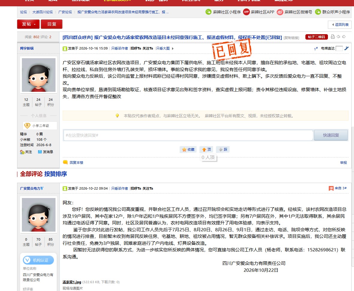Click the 来自 3# floor link

[340, 188]
